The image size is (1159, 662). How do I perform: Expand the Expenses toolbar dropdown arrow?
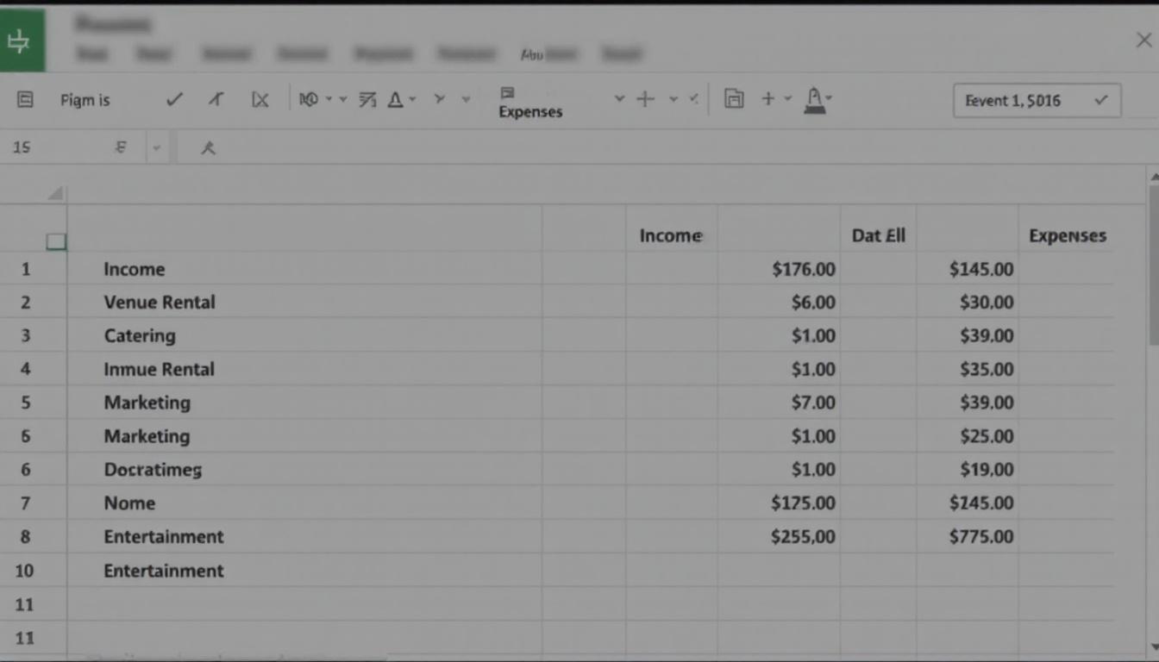tap(619, 100)
